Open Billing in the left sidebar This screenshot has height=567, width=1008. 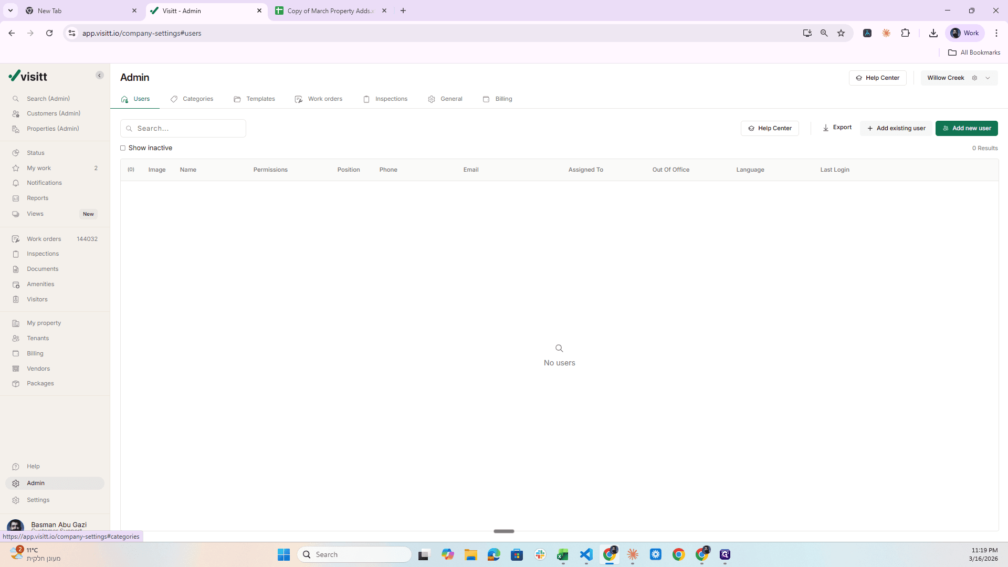pos(35,353)
